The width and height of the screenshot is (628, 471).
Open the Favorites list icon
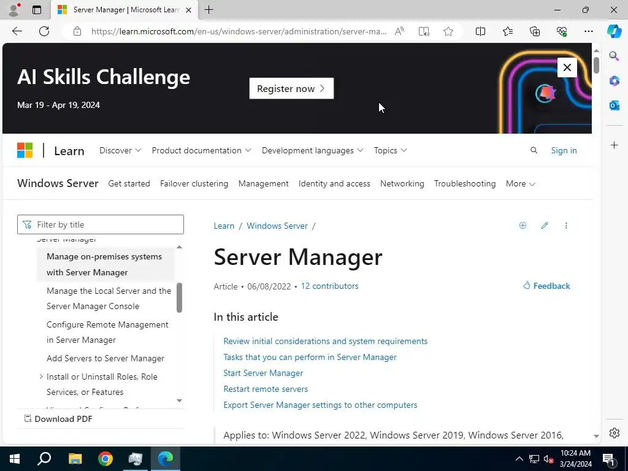pyautogui.click(x=507, y=31)
